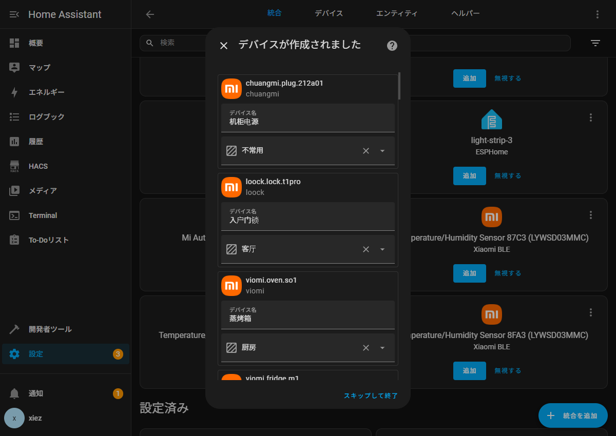Open 開発者ツール developer tools

(66, 329)
